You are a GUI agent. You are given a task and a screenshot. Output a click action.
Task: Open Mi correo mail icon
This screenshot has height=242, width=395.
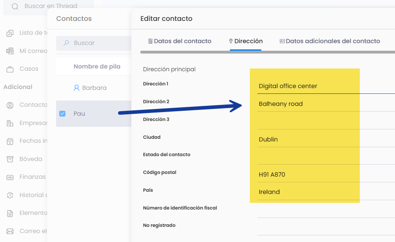point(10,51)
